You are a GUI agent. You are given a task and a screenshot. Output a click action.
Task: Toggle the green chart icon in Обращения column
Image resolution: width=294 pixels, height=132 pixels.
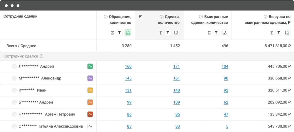tap(128, 33)
